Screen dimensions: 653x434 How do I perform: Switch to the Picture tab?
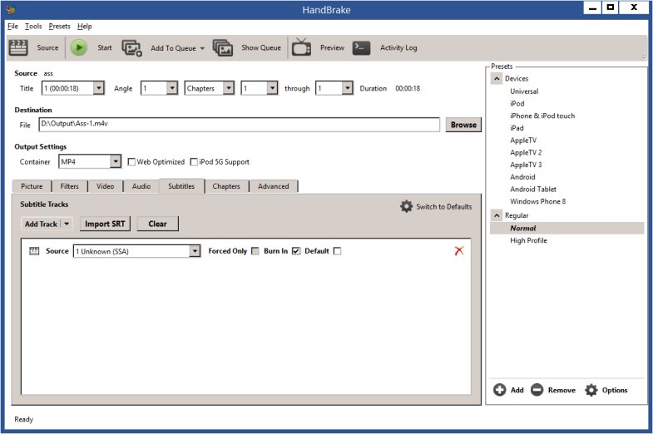click(32, 186)
